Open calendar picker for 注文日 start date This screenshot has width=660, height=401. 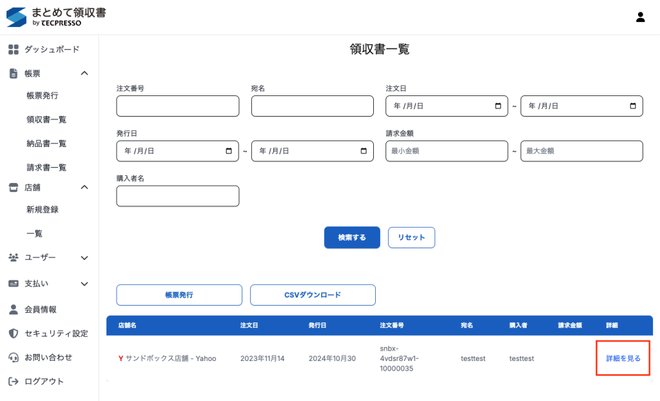coord(498,106)
